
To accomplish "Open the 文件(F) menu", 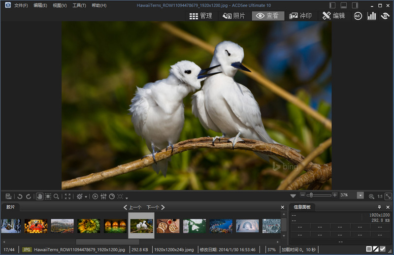I will (x=21, y=5).
